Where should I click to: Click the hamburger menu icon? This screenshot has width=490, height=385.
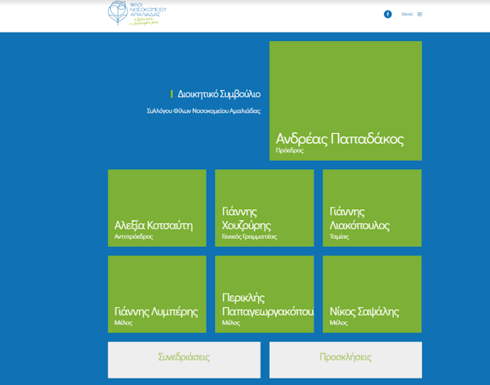(x=420, y=14)
